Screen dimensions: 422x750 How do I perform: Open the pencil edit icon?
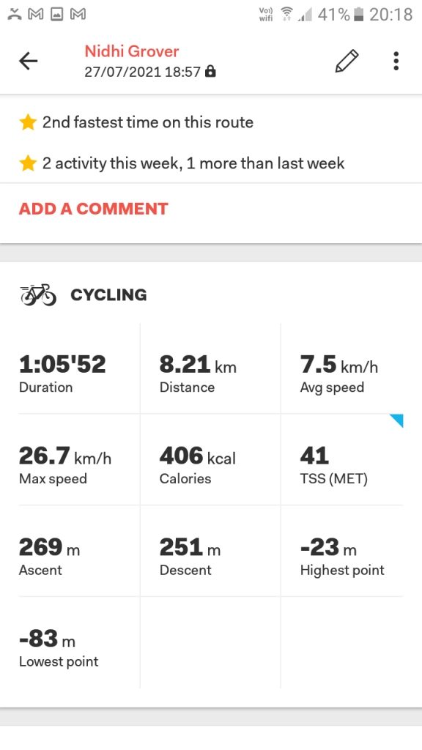pyautogui.click(x=347, y=62)
